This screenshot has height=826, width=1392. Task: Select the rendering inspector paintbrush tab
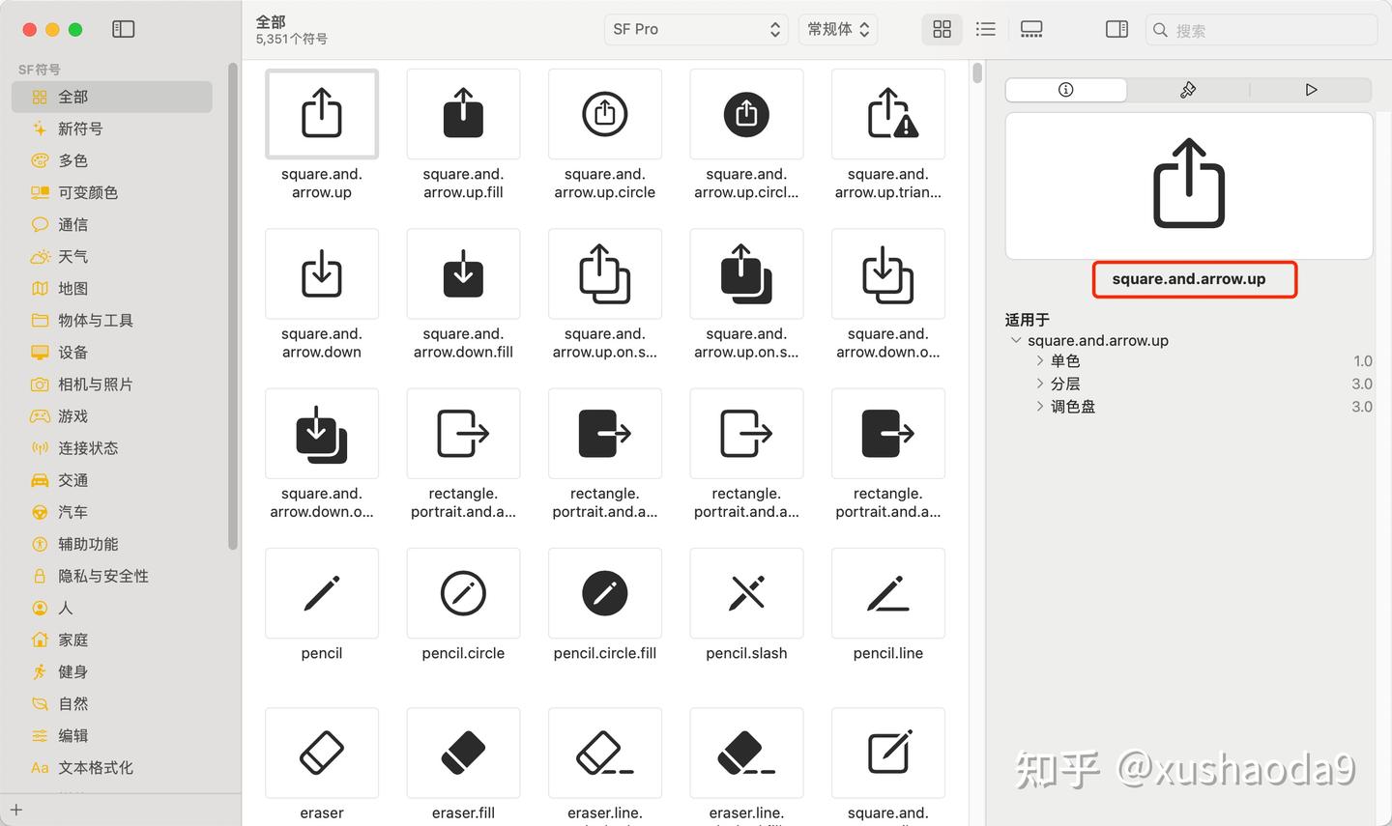1187,89
